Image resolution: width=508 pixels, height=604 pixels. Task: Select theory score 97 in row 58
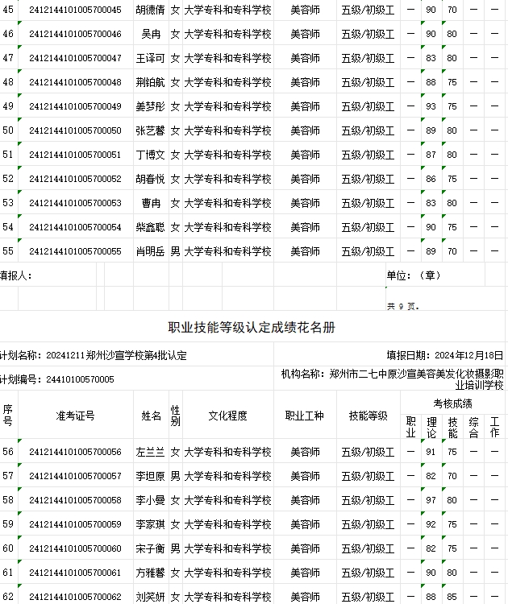coord(431,501)
